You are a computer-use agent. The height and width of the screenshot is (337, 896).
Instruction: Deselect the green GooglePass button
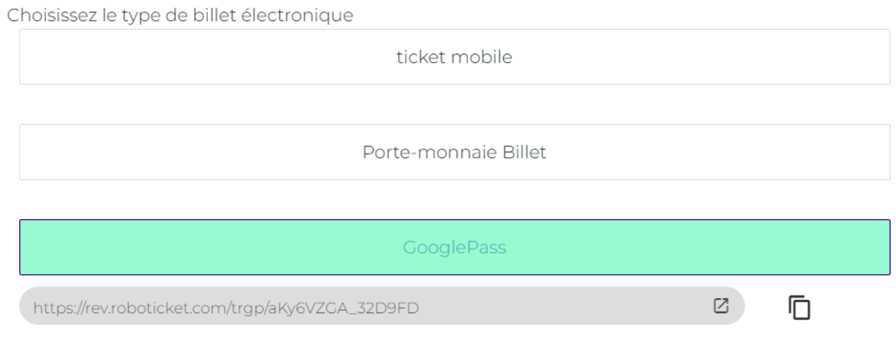coord(455,247)
